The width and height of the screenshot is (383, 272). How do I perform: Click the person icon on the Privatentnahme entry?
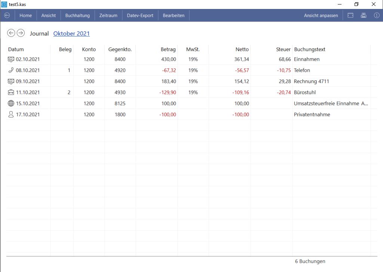pos(11,115)
